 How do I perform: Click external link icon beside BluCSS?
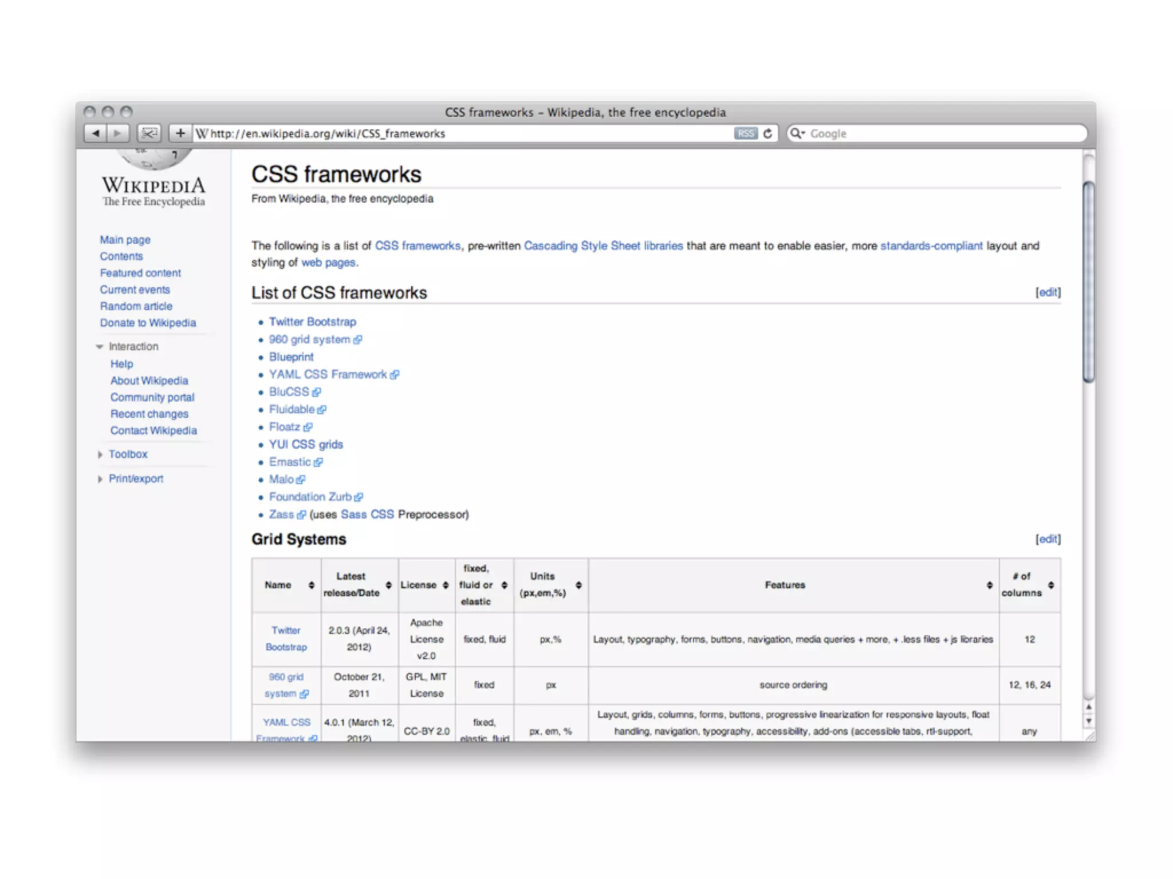(317, 393)
